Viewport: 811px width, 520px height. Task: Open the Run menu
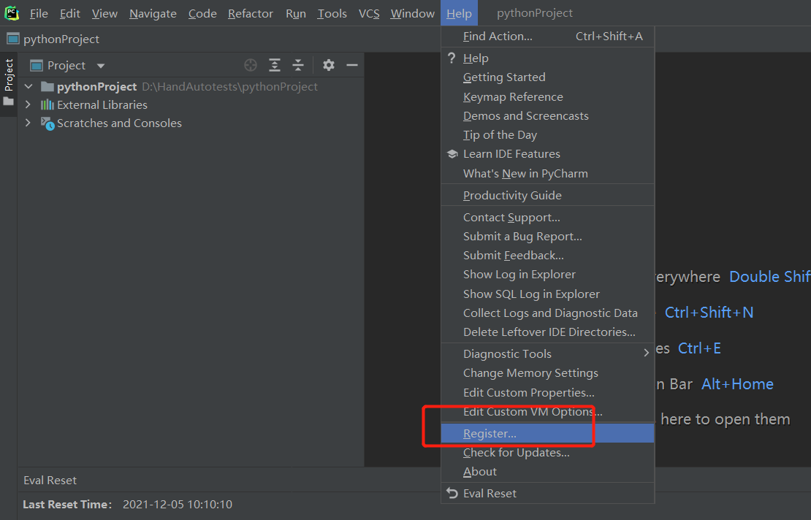click(296, 13)
